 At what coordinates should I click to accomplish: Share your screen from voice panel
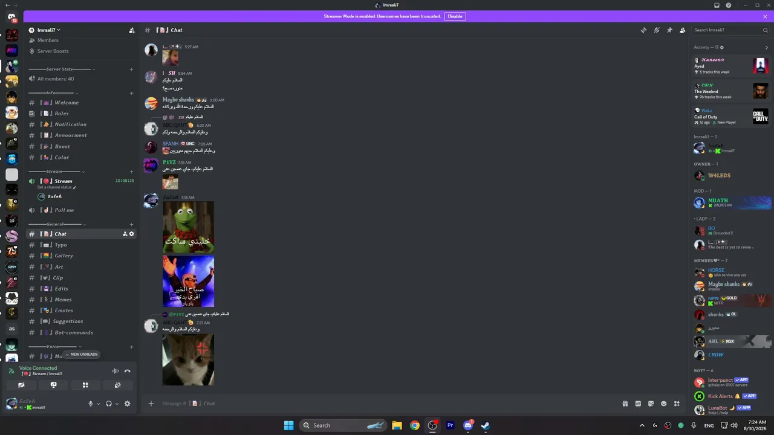[53, 385]
